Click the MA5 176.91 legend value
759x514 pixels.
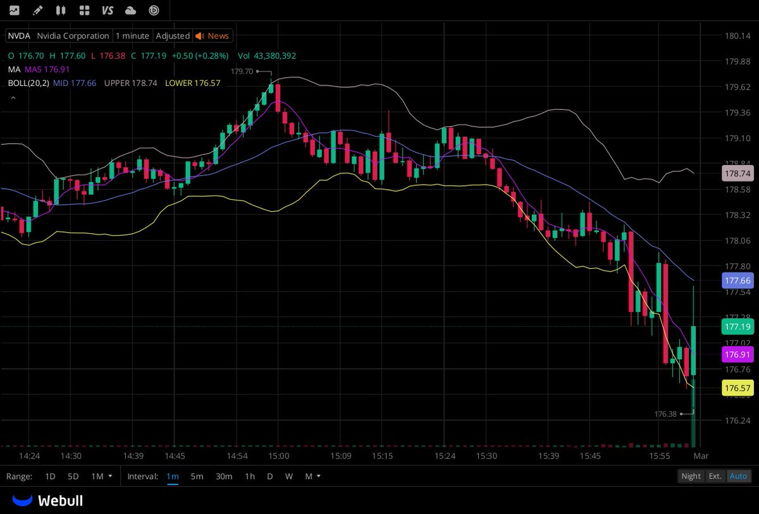click(x=47, y=70)
